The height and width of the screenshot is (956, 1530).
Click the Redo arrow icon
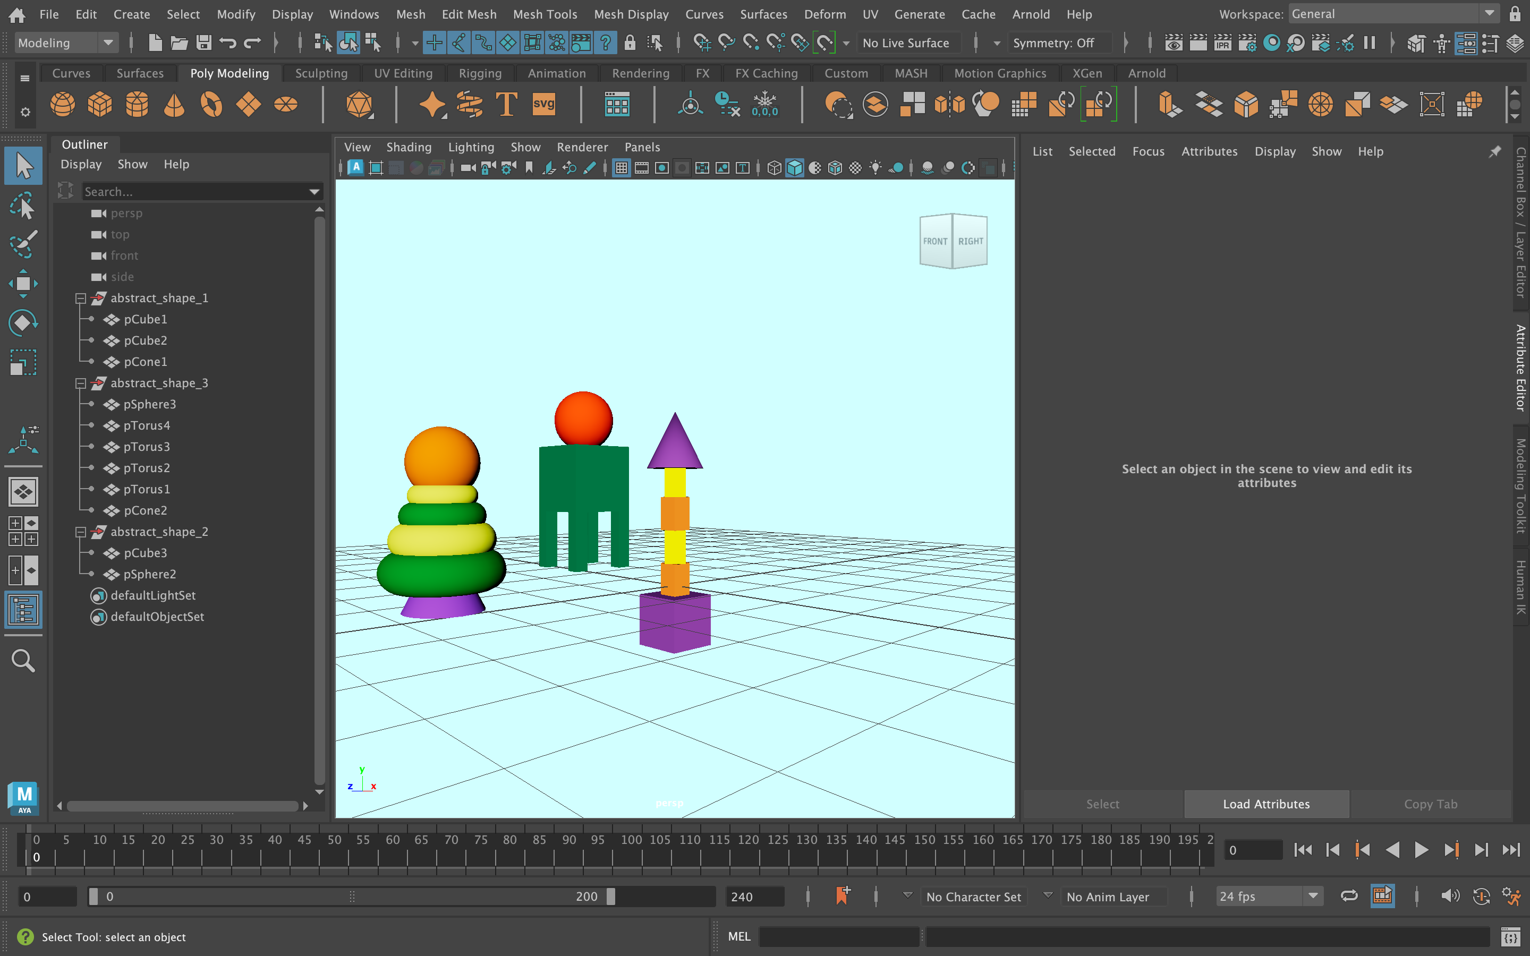tap(252, 43)
